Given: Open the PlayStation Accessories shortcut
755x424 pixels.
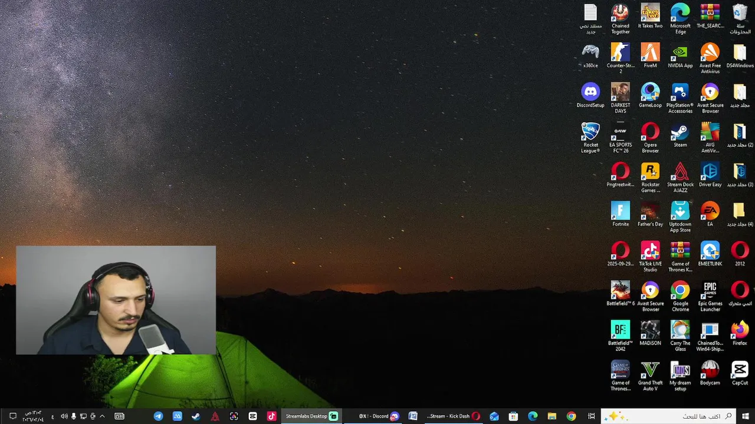Looking at the screenshot, I should [x=680, y=98].
